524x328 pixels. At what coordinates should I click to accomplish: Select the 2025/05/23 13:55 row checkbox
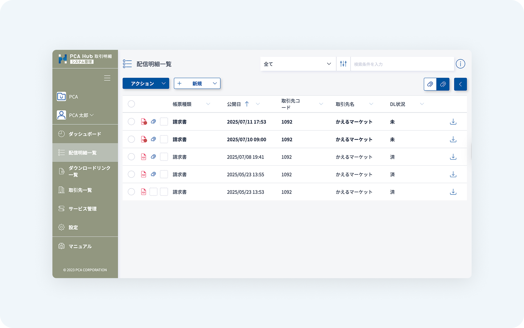pos(131,174)
